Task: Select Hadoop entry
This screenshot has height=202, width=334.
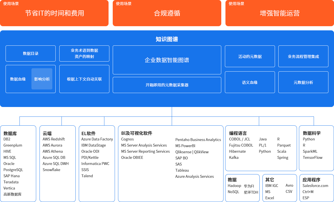Action: click(234, 186)
